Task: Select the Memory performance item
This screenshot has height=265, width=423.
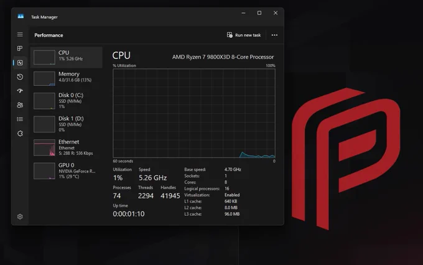Action: [x=67, y=78]
